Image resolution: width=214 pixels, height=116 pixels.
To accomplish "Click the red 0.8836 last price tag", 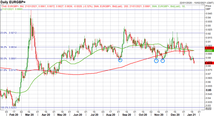I will [x=209, y=63].
